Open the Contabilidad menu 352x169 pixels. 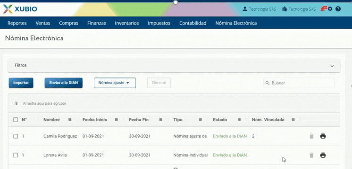193,23
